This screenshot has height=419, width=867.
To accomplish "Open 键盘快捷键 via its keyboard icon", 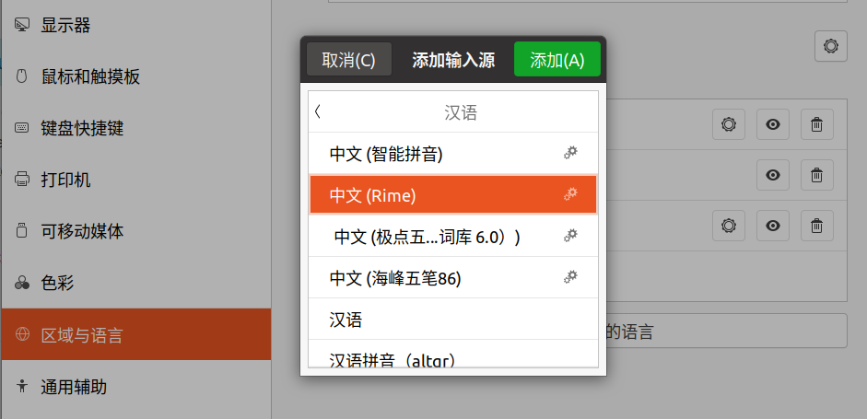I will click(21, 128).
